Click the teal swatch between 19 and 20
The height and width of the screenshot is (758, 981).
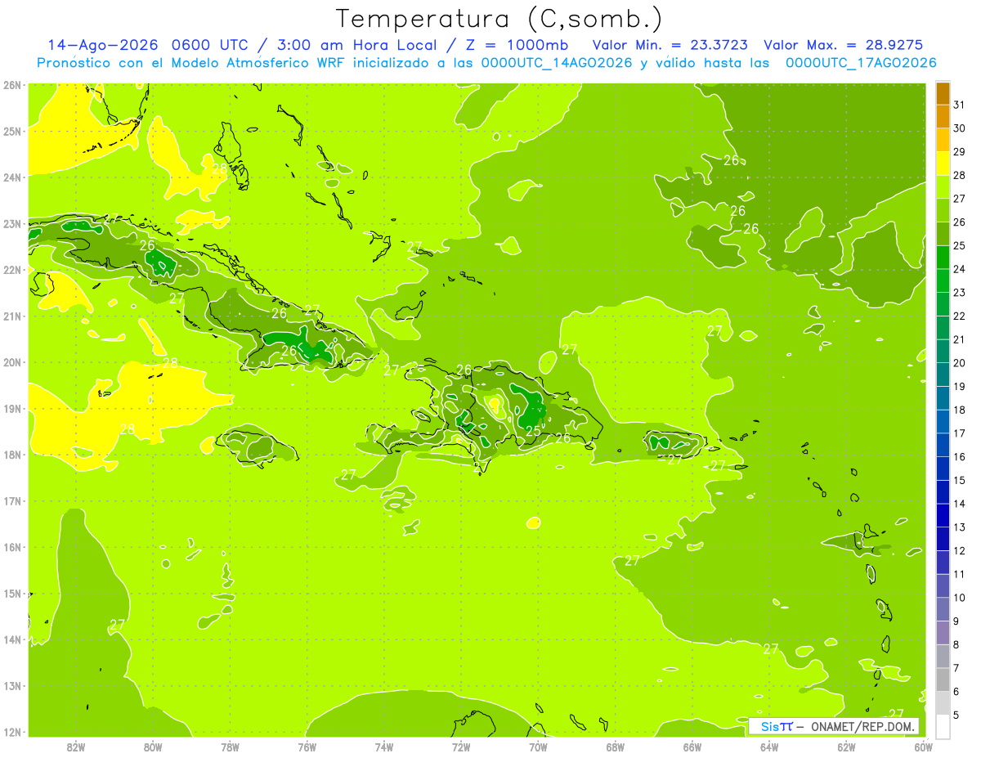pyautogui.click(x=943, y=375)
